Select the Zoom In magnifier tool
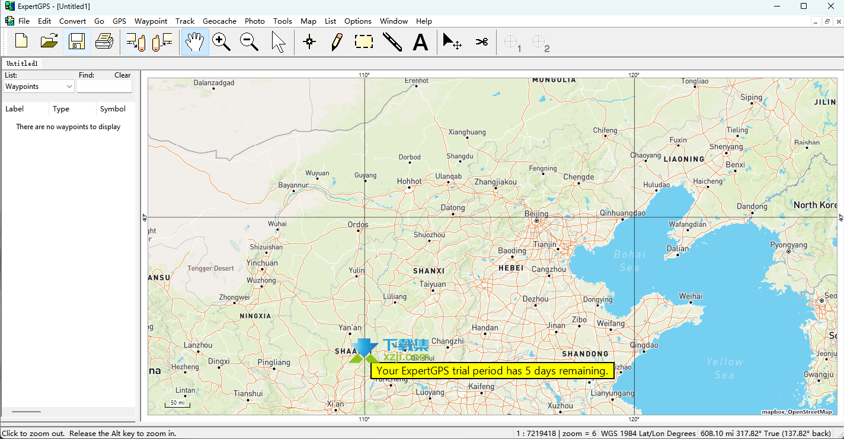This screenshot has height=439, width=844. click(222, 41)
